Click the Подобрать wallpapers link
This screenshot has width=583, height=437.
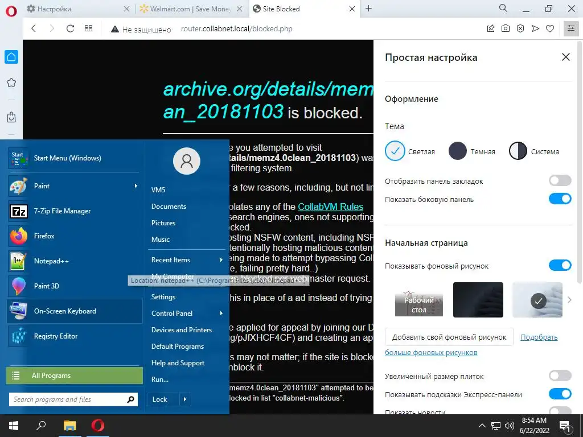click(x=539, y=337)
